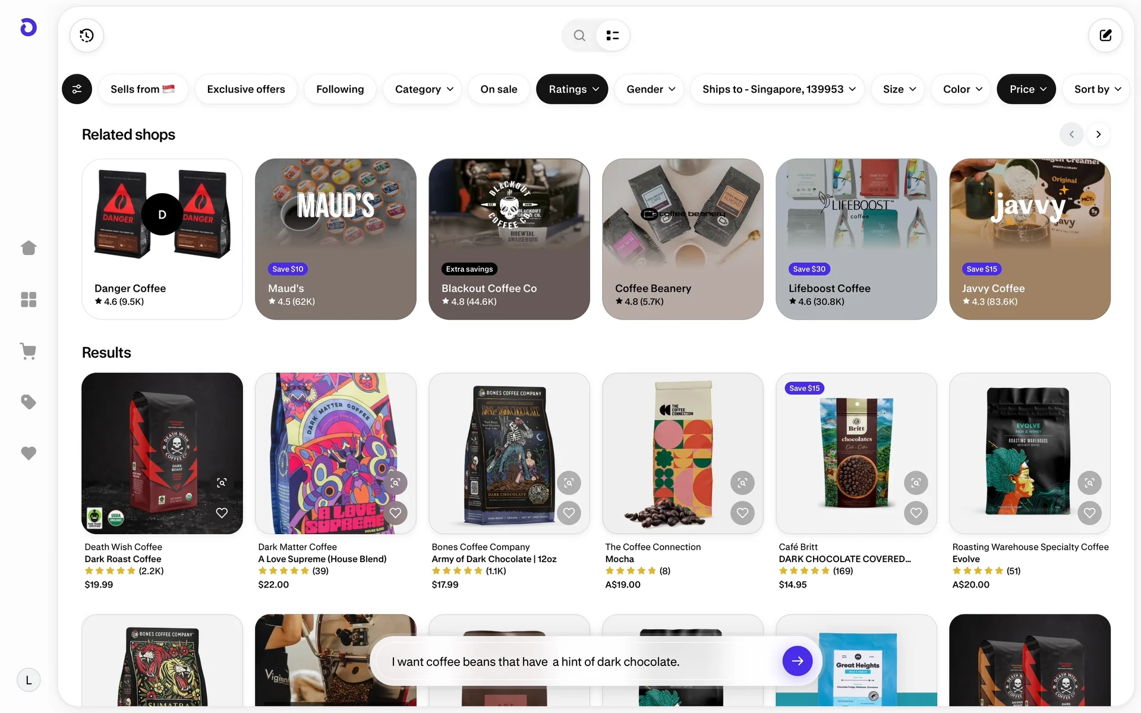Open the filter sliders icon
Viewport: 1141px width, 713px height.
coord(77,89)
